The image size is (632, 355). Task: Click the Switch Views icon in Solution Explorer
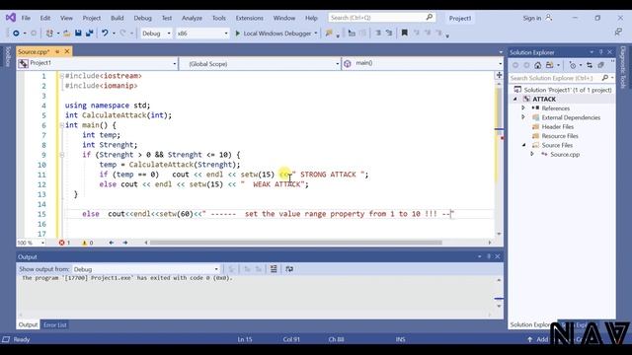point(549,65)
